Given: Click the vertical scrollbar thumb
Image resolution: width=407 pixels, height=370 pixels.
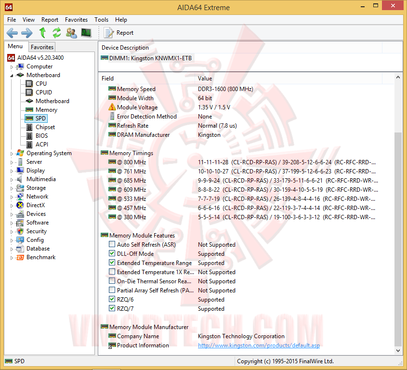Looking at the screenshot, I should (398, 239).
